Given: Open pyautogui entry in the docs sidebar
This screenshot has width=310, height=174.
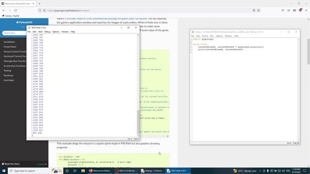Looking at the screenshot, I should (9, 80).
